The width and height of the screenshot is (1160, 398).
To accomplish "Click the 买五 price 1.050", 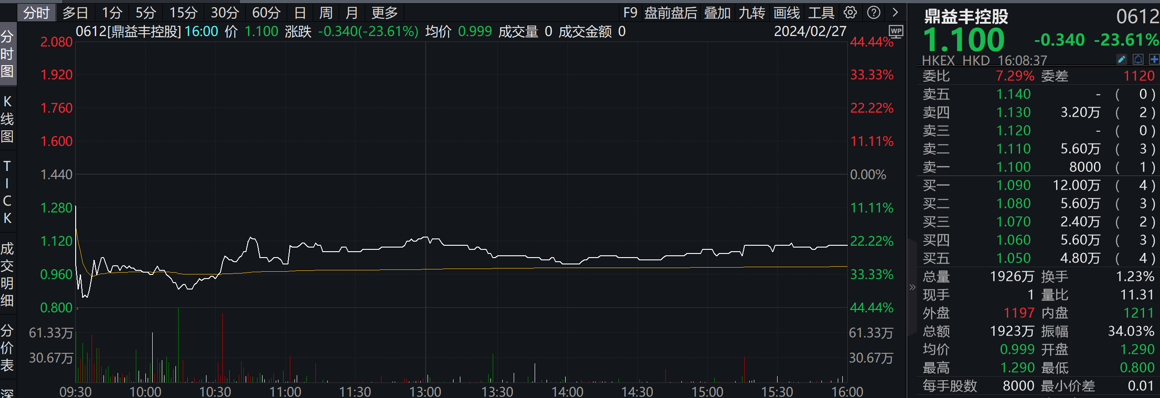I will [x=1013, y=258].
